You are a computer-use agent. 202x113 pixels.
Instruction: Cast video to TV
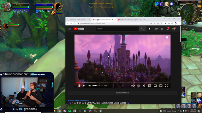pos(161,86)
